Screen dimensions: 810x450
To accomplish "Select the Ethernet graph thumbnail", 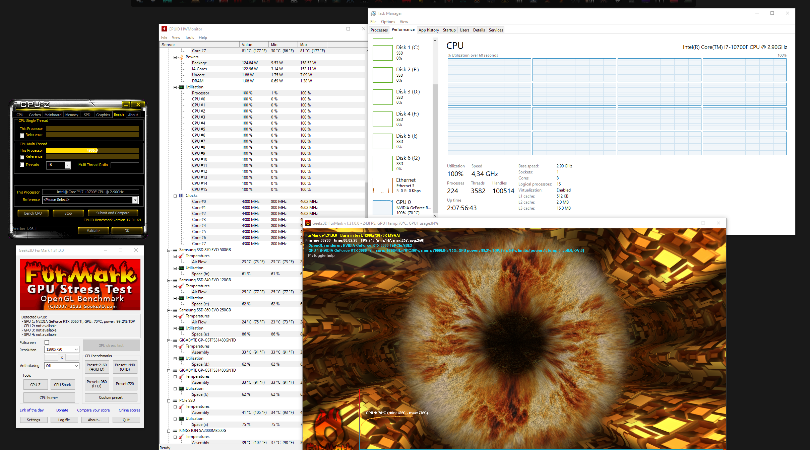I will tap(382, 185).
